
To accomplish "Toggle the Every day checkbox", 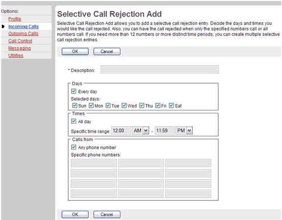I will coord(74,91).
